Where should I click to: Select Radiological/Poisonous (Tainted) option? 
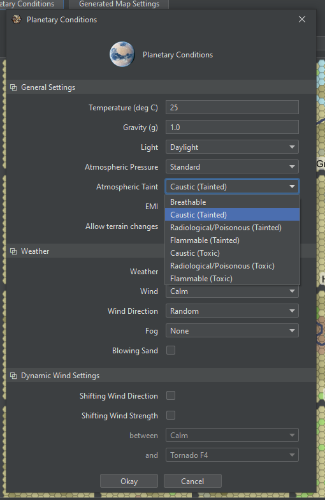pos(232,227)
